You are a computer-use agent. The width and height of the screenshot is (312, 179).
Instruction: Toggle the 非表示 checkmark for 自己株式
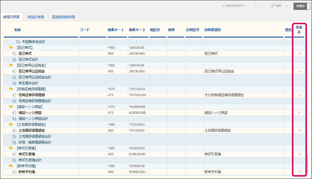pyautogui.click(x=299, y=54)
